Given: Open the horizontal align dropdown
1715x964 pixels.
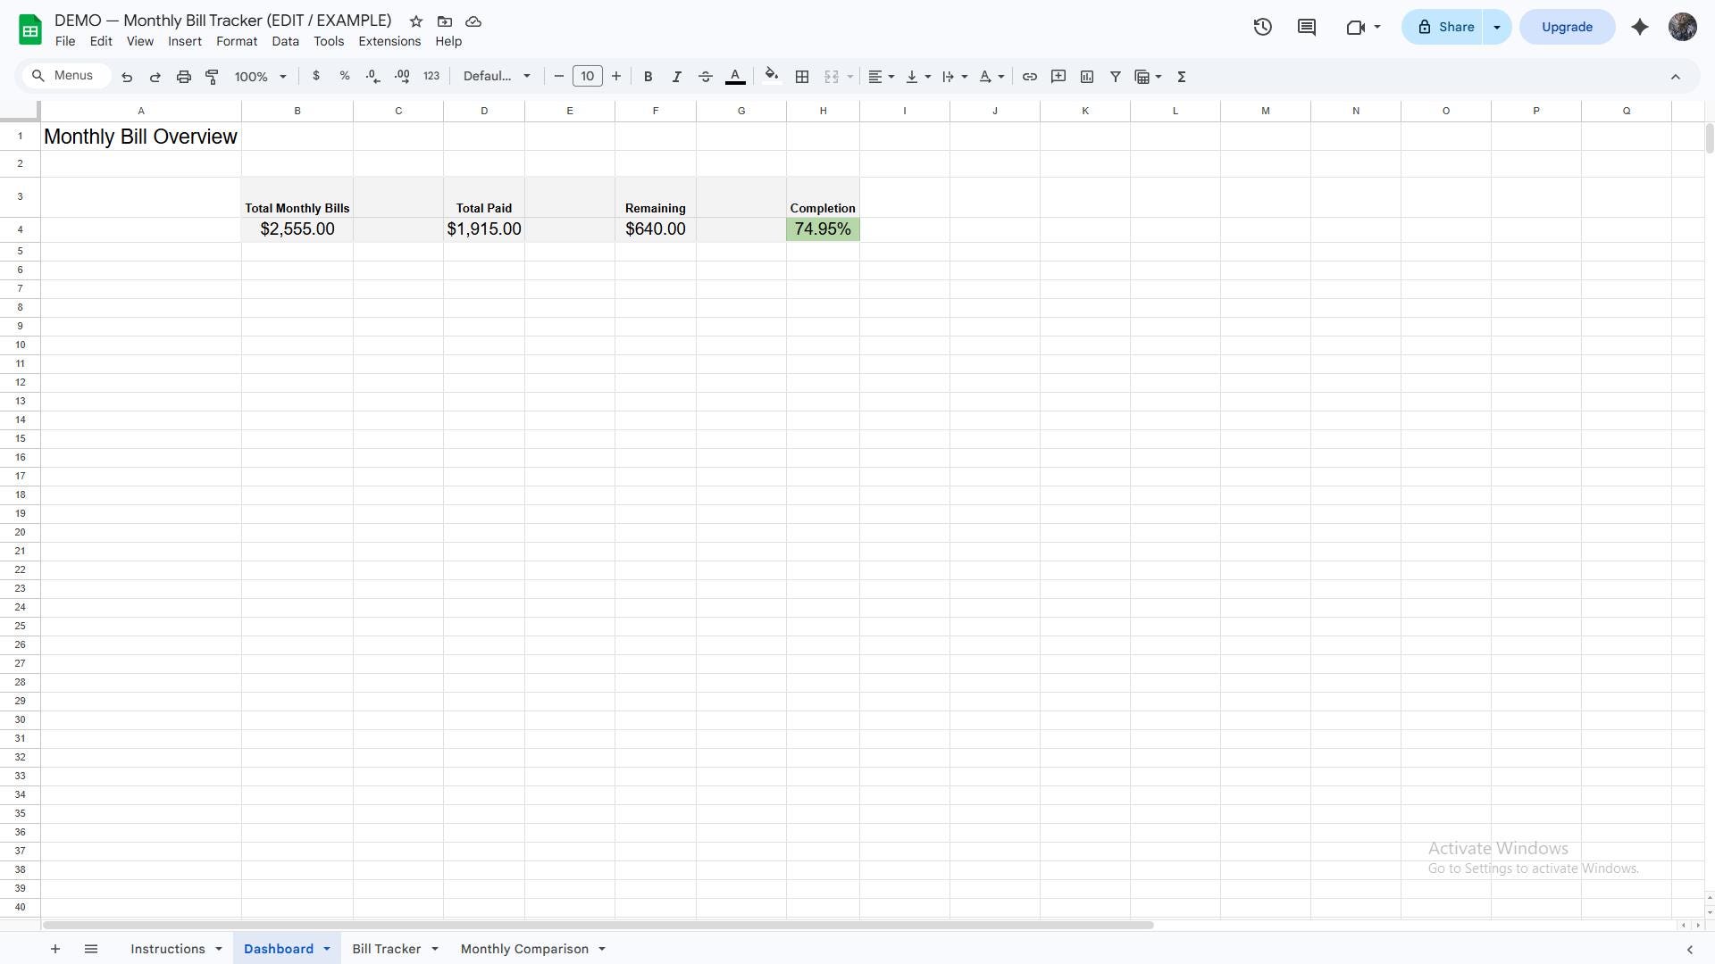Looking at the screenshot, I should [882, 77].
